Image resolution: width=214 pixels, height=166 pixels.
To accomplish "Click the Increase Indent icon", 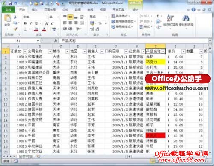I will tap(70, 29).
